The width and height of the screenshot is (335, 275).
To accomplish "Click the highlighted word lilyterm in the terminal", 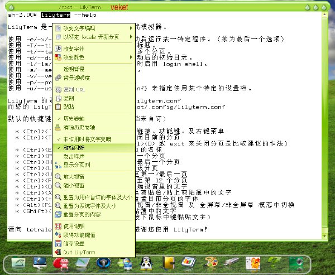I will coord(55,15).
